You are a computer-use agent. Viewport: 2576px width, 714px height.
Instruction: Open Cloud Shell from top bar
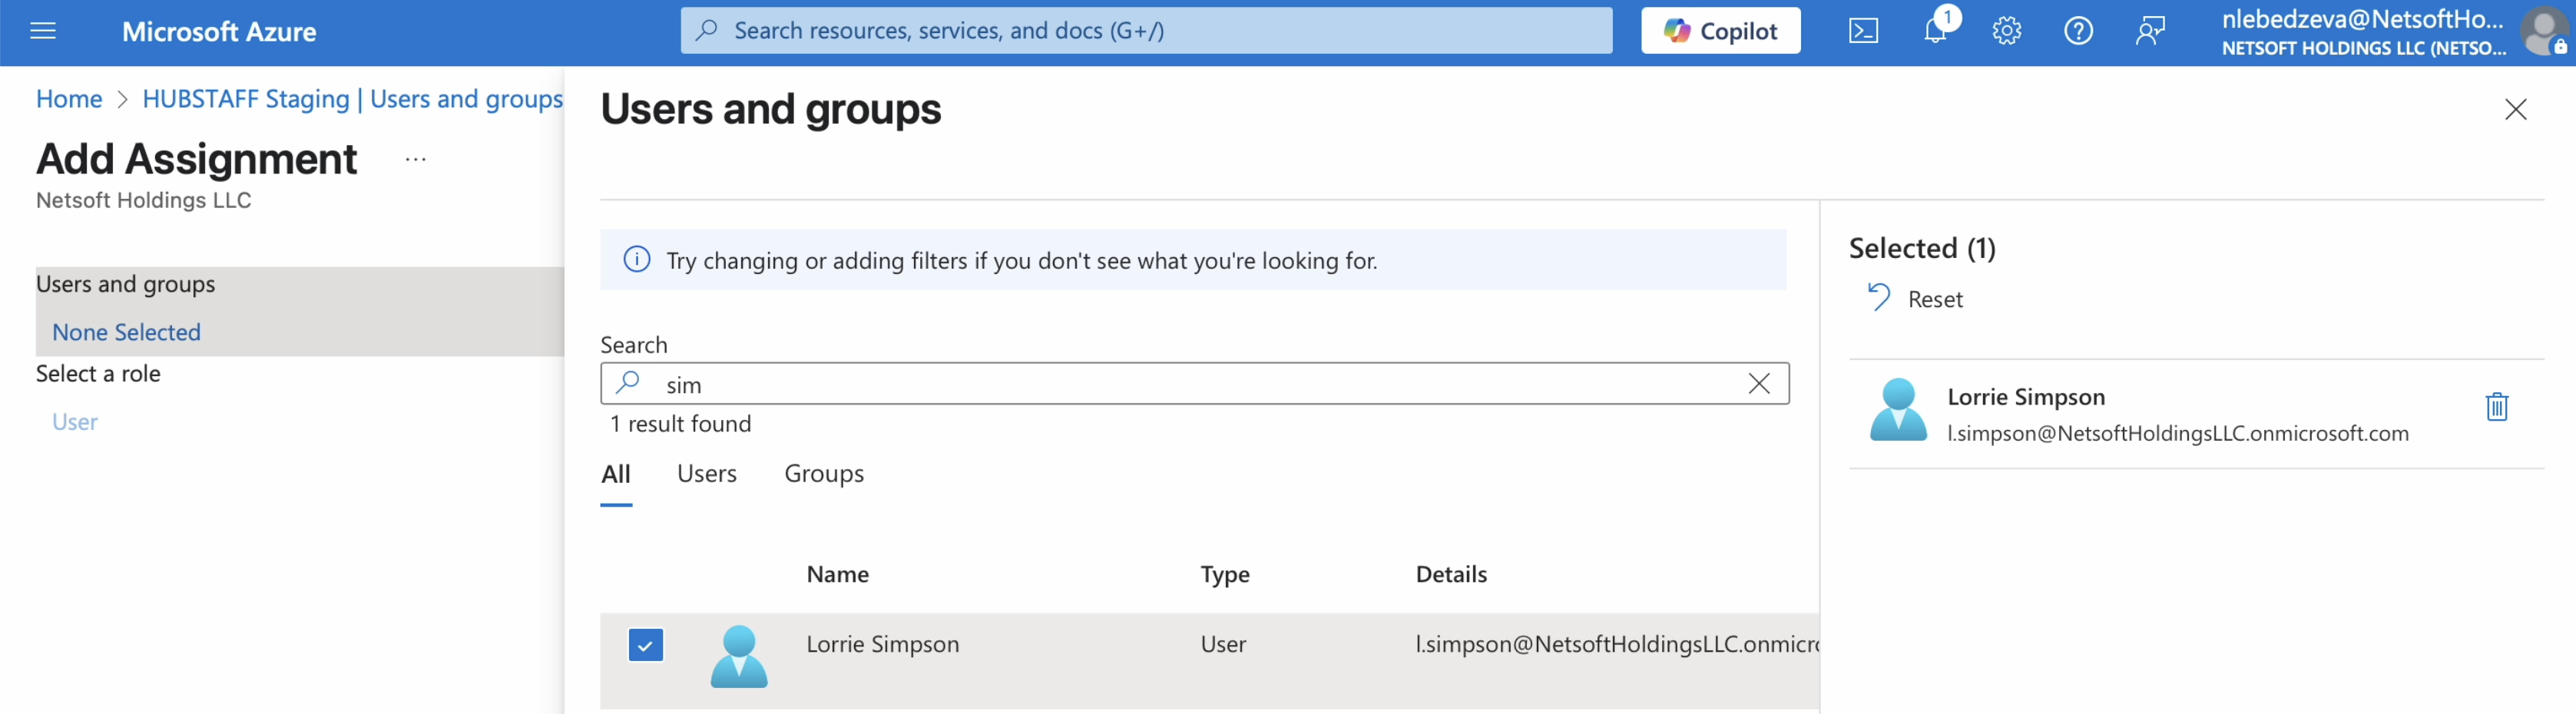[1863, 31]
